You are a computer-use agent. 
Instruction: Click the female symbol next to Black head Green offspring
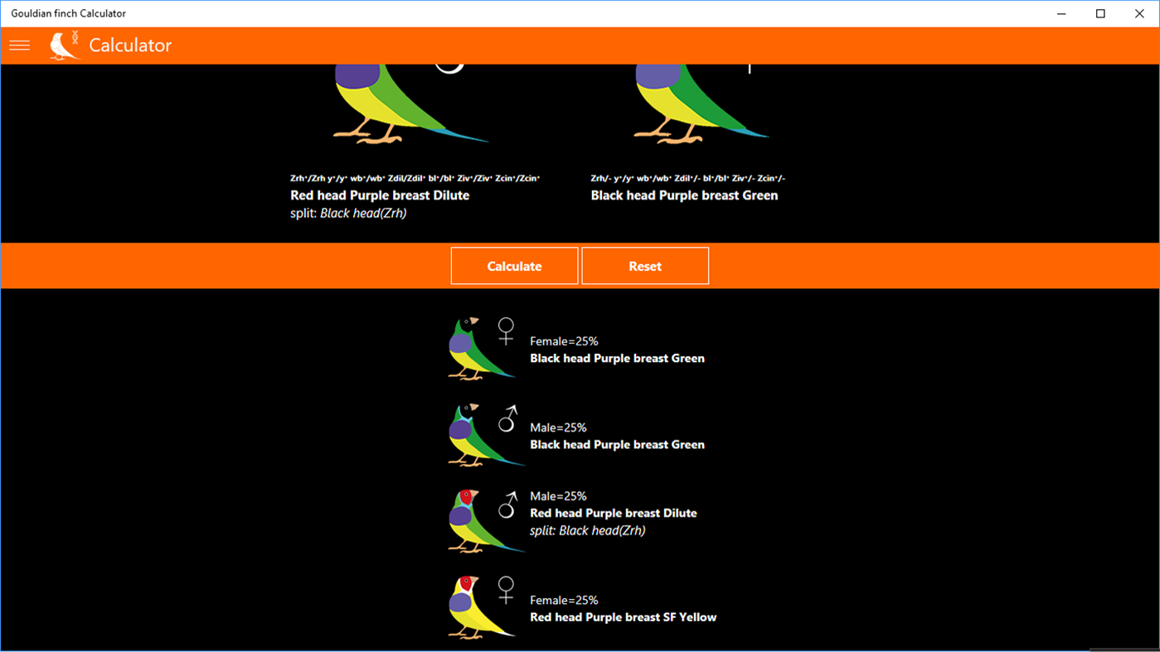[506, 331]
